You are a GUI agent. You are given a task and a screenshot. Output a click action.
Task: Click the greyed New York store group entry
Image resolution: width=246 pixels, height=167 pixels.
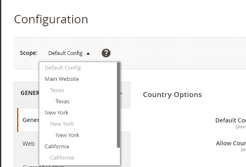point(62,124)
